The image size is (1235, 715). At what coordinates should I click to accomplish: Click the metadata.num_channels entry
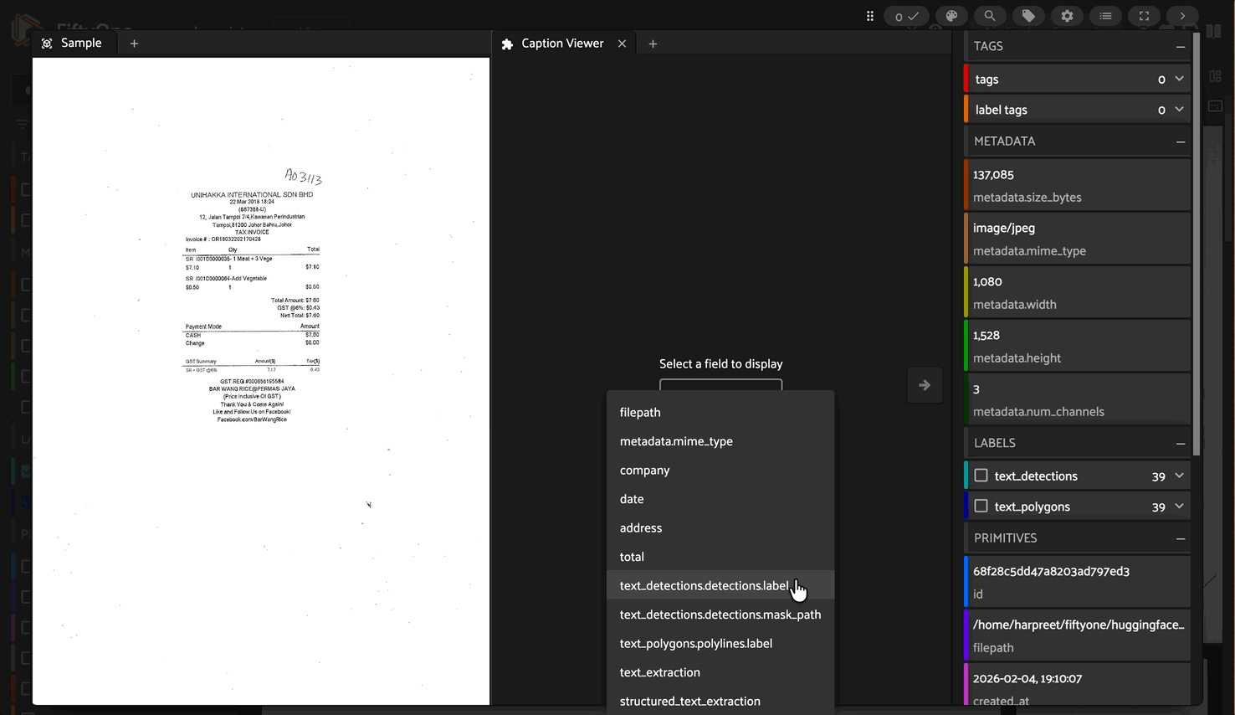(1078, 399)
